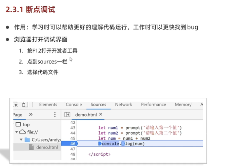Select the C:/Users/andy folder item

(x=46, y=140)
